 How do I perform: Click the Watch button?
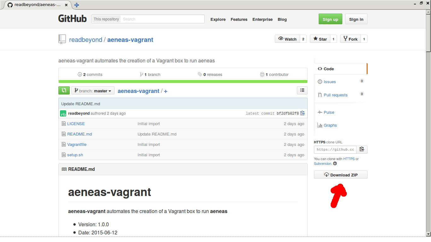pos(287,39)
